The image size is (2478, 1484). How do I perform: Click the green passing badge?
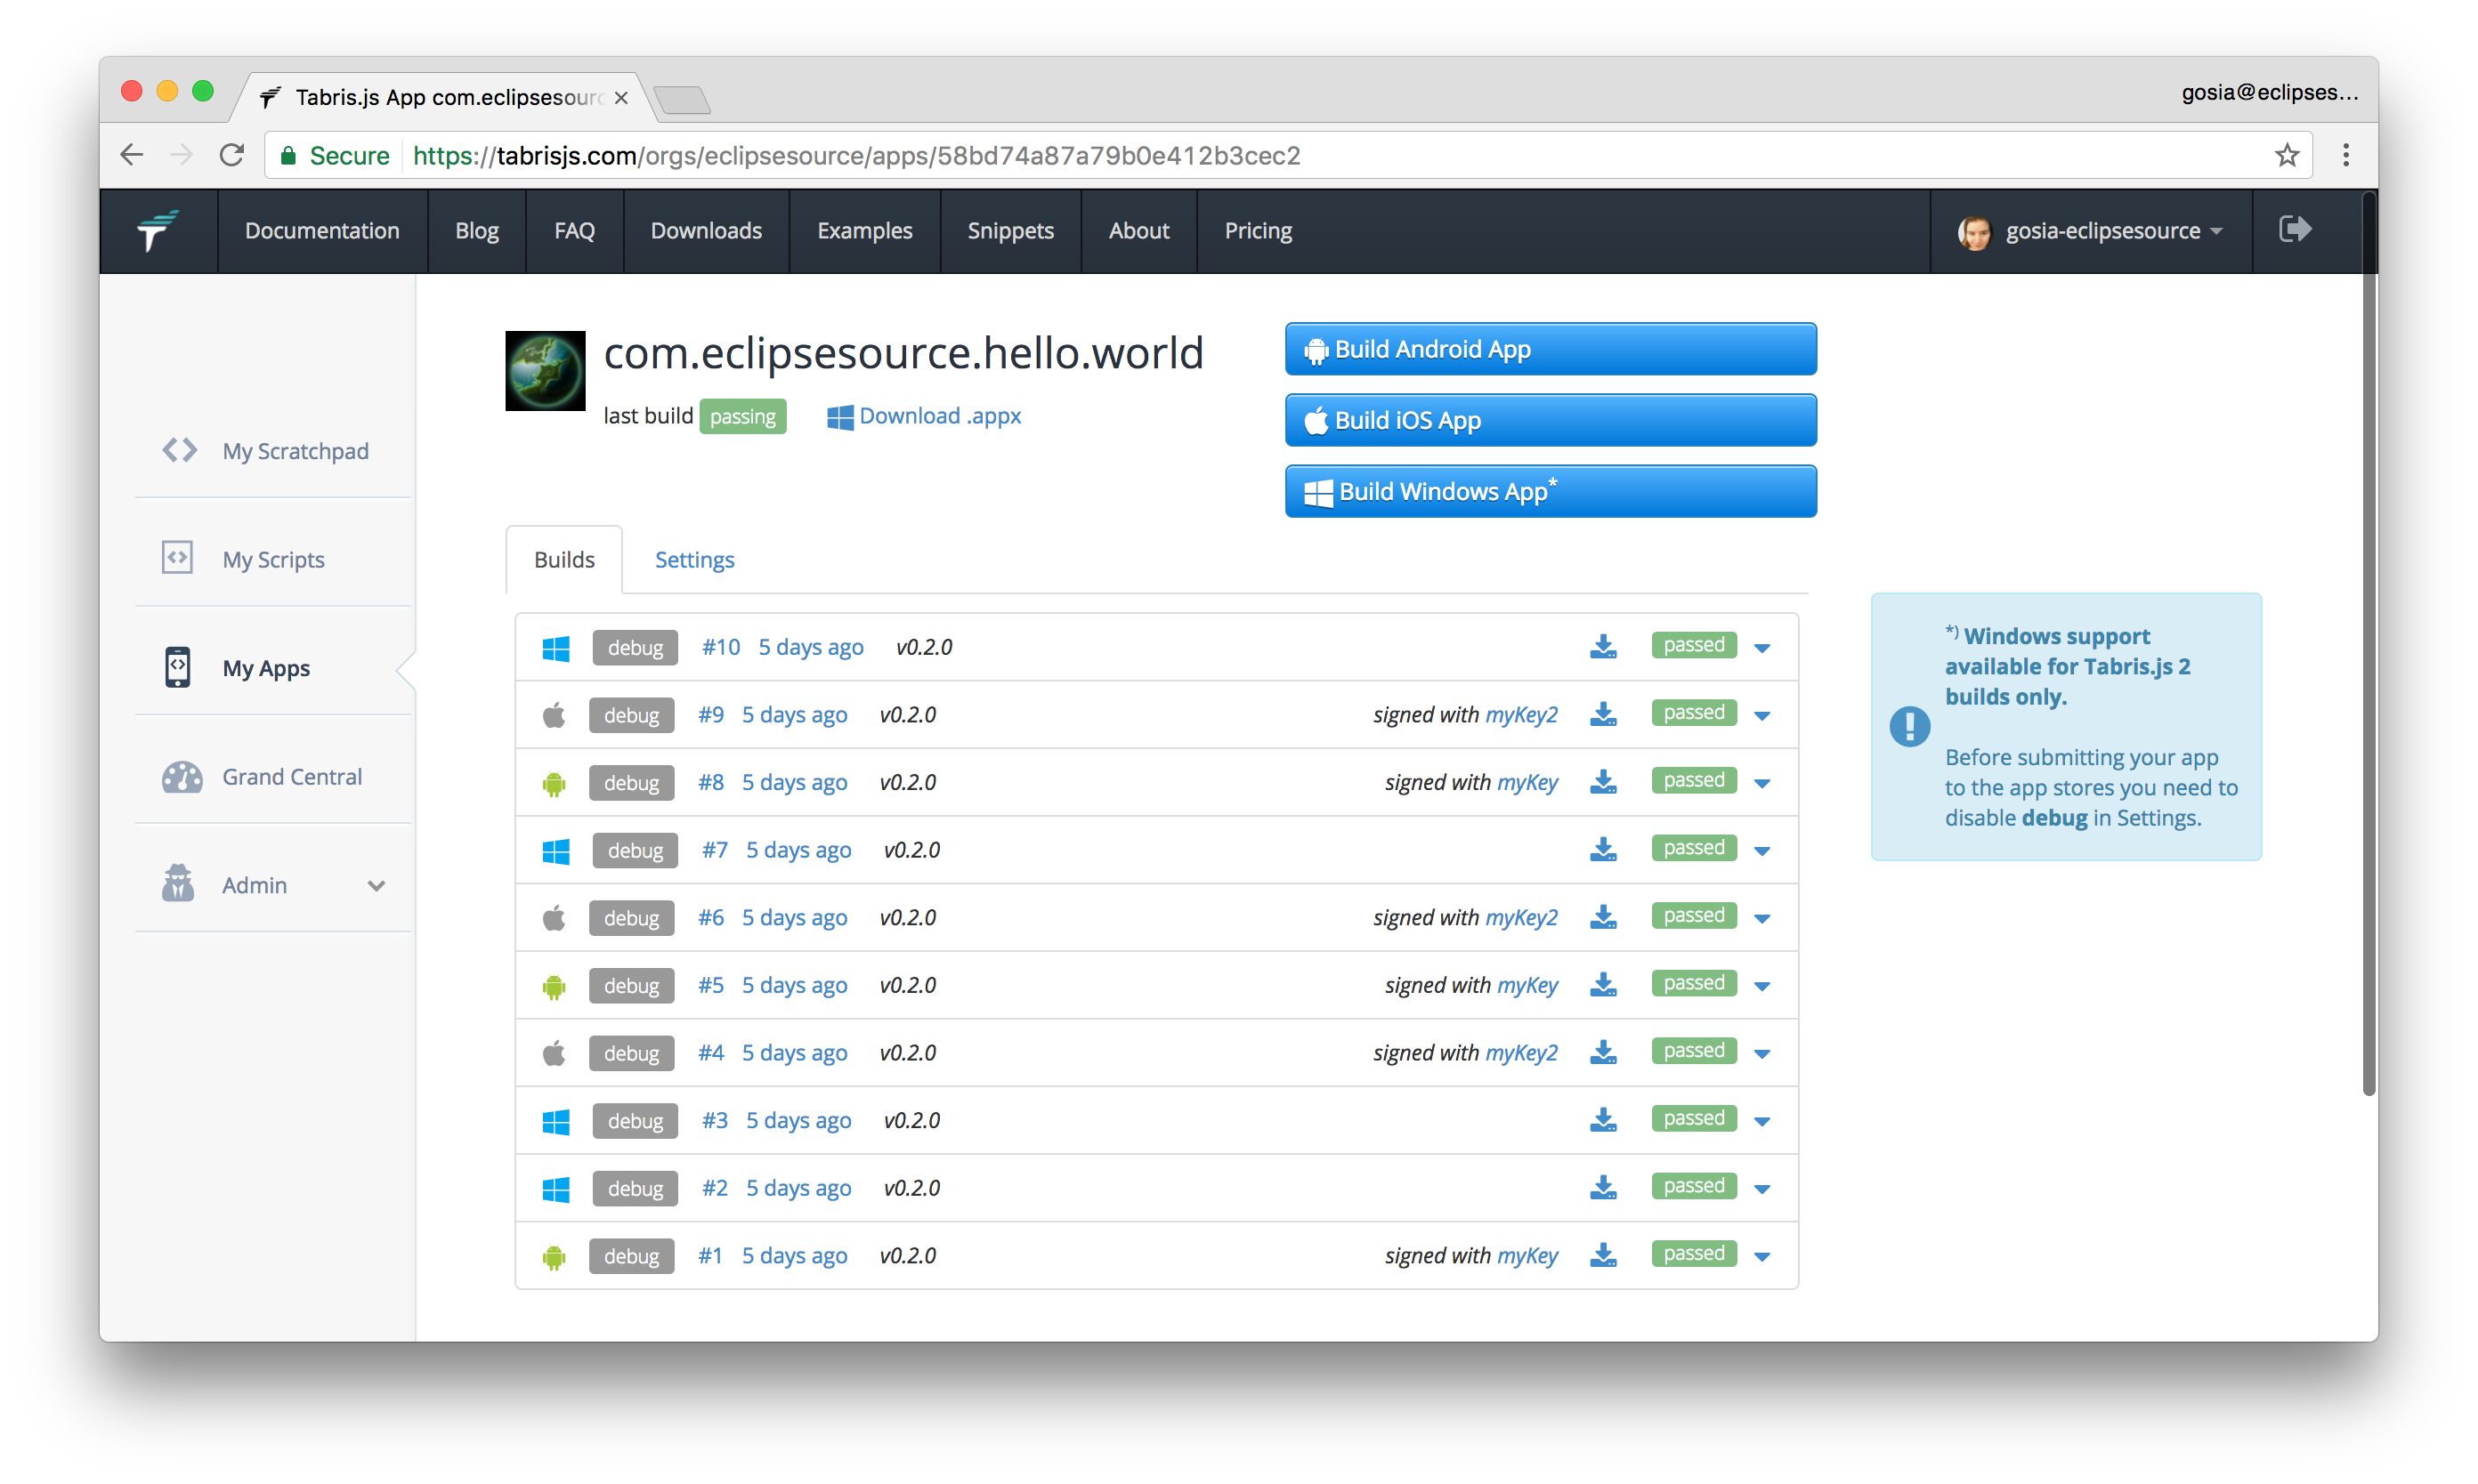coord(742,416)
